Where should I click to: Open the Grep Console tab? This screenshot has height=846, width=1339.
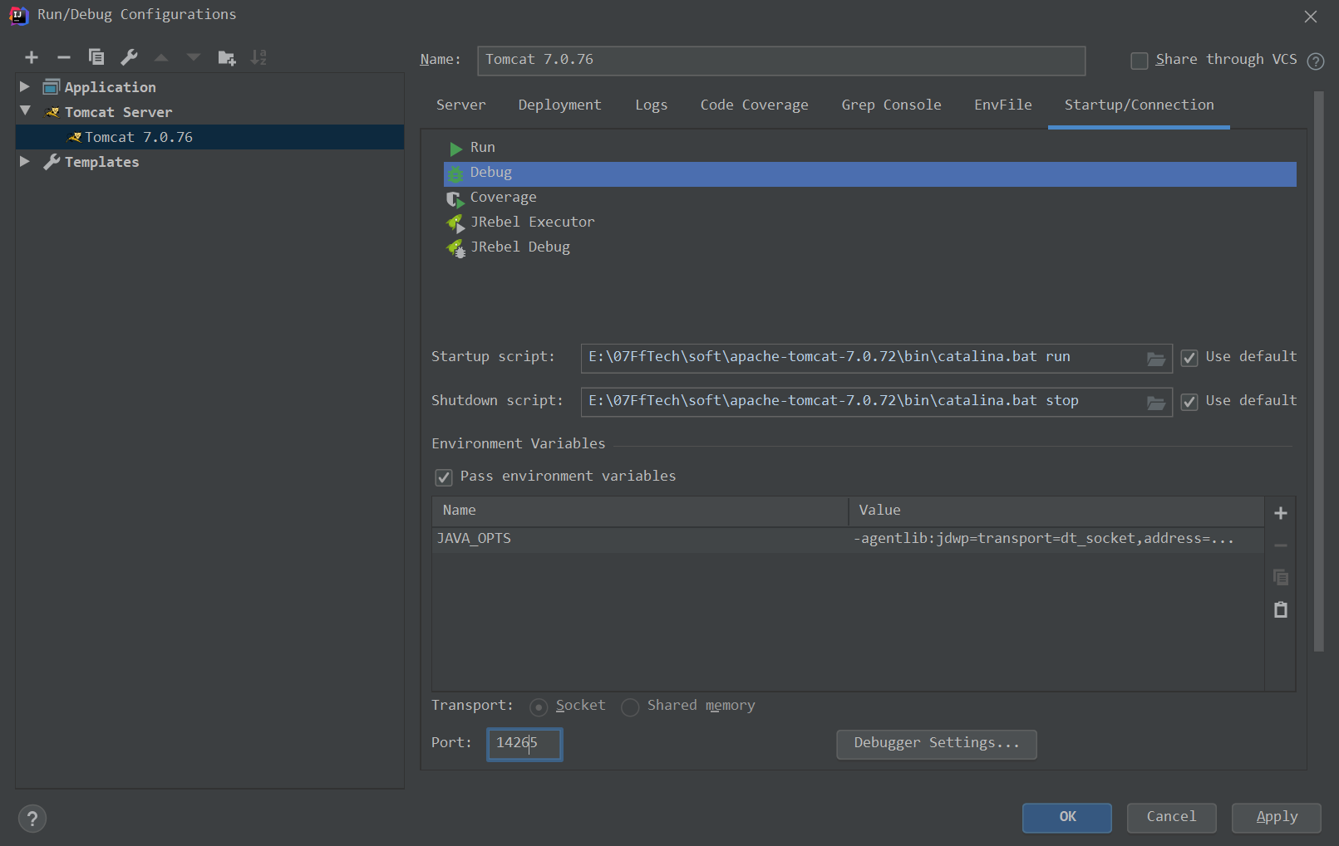(891, 105)
